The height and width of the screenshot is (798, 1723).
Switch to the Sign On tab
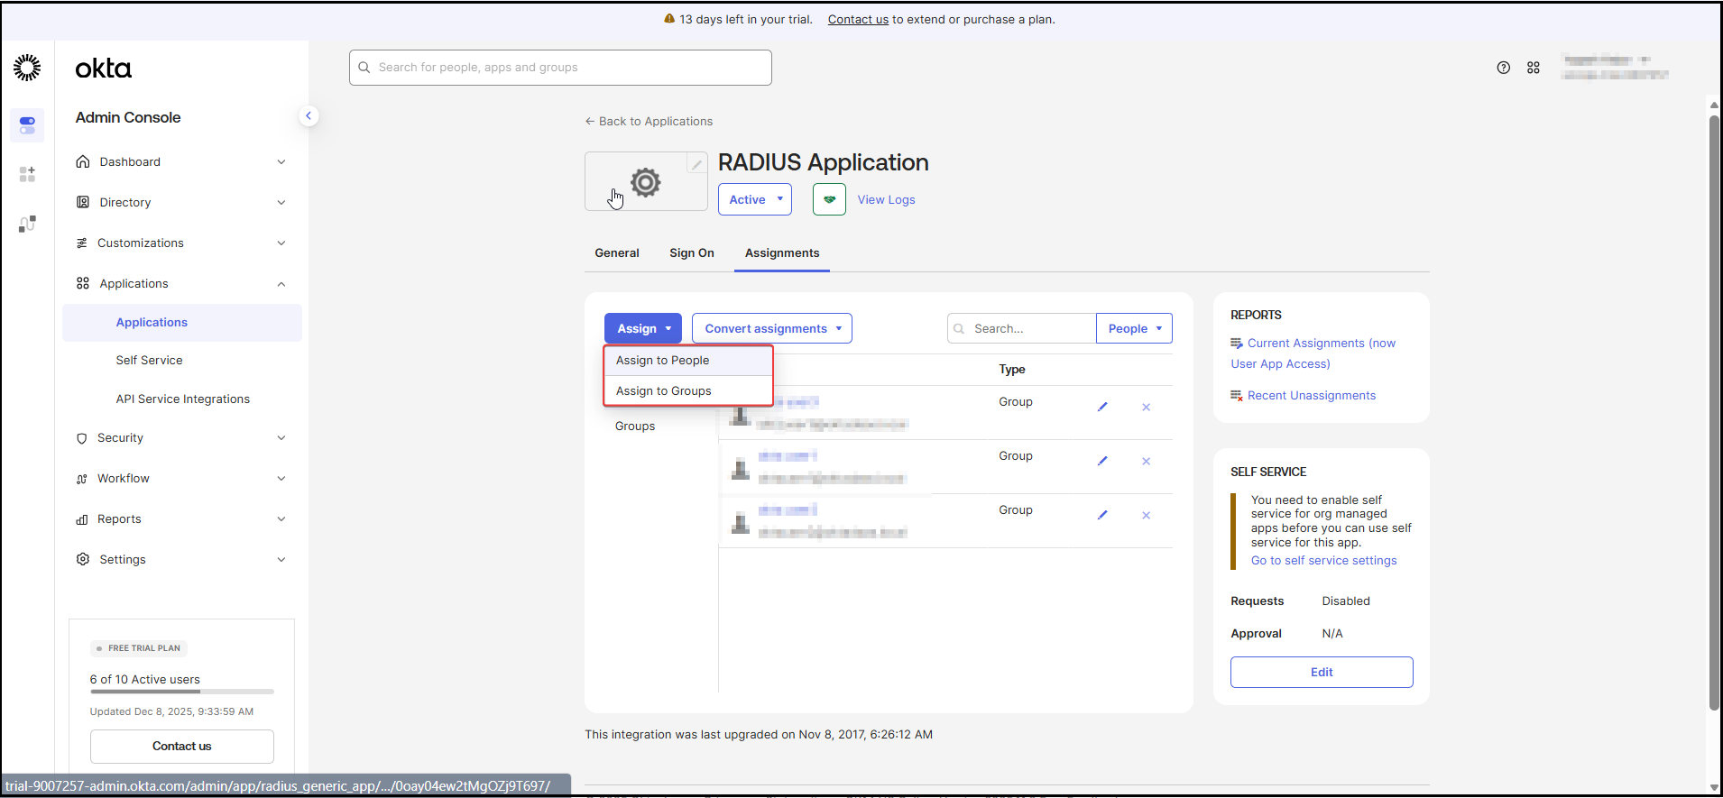691,253
